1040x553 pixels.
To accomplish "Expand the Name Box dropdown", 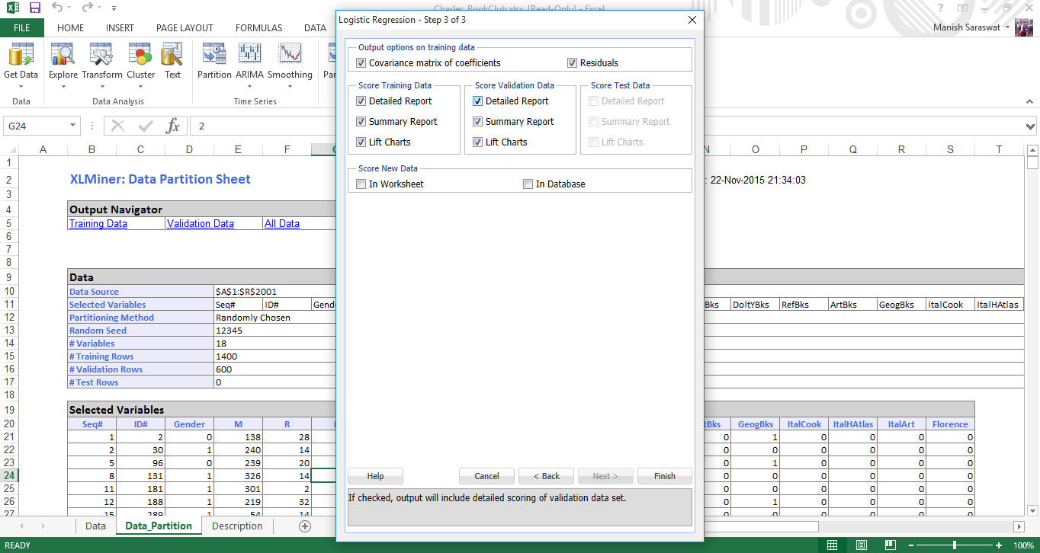I will click(73, 126).
